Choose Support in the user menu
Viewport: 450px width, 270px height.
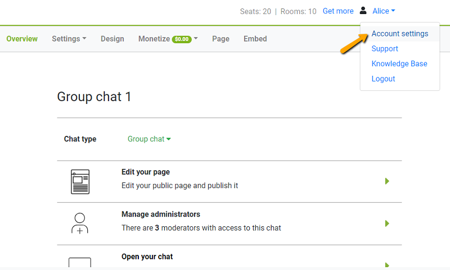coord(385,49)
